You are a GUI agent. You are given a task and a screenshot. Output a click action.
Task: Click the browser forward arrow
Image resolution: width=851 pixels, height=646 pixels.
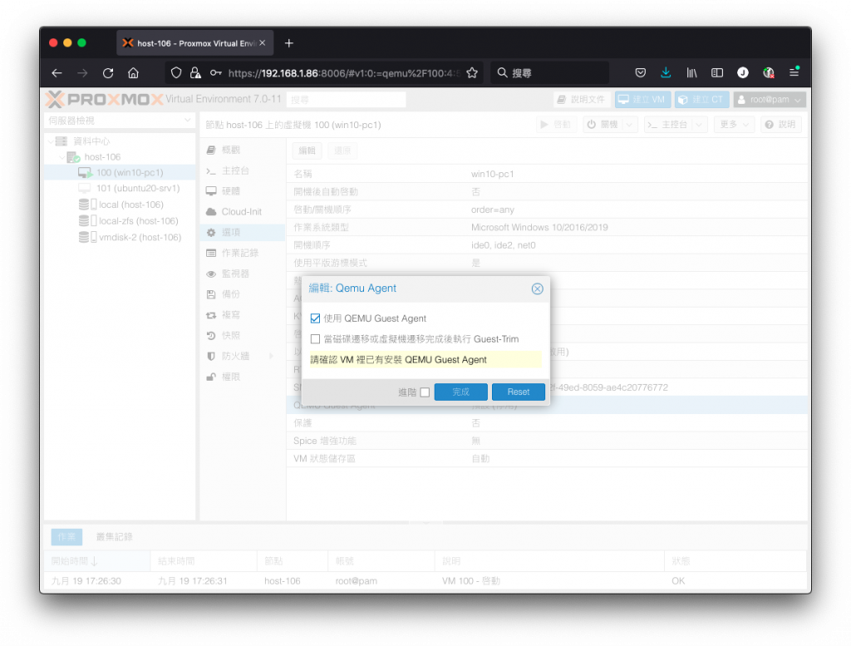[82, 72]
